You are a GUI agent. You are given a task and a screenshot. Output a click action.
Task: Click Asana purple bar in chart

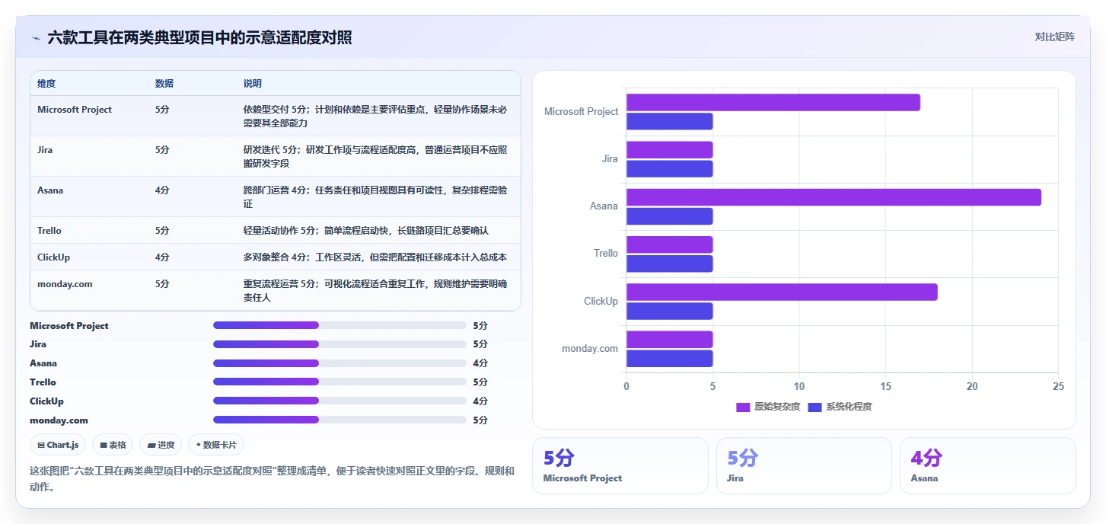point(833,197)
